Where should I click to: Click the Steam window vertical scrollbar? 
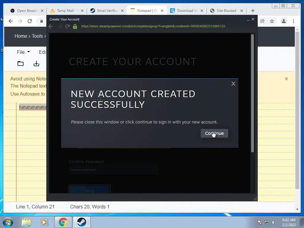[x=252, y=93]
